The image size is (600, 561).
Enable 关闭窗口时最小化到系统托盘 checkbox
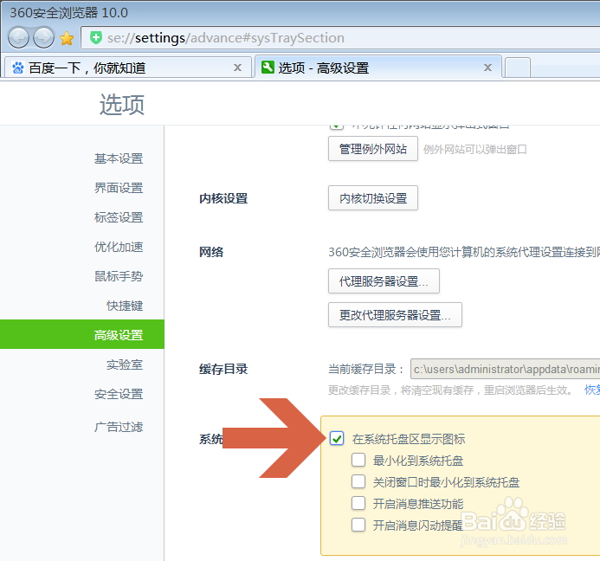tap(358, 481)
